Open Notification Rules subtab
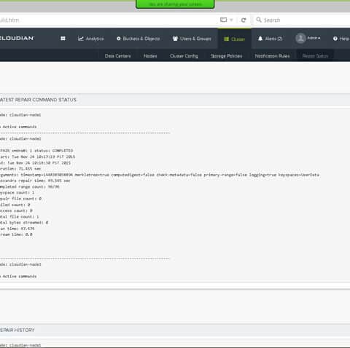 (272, 56)
